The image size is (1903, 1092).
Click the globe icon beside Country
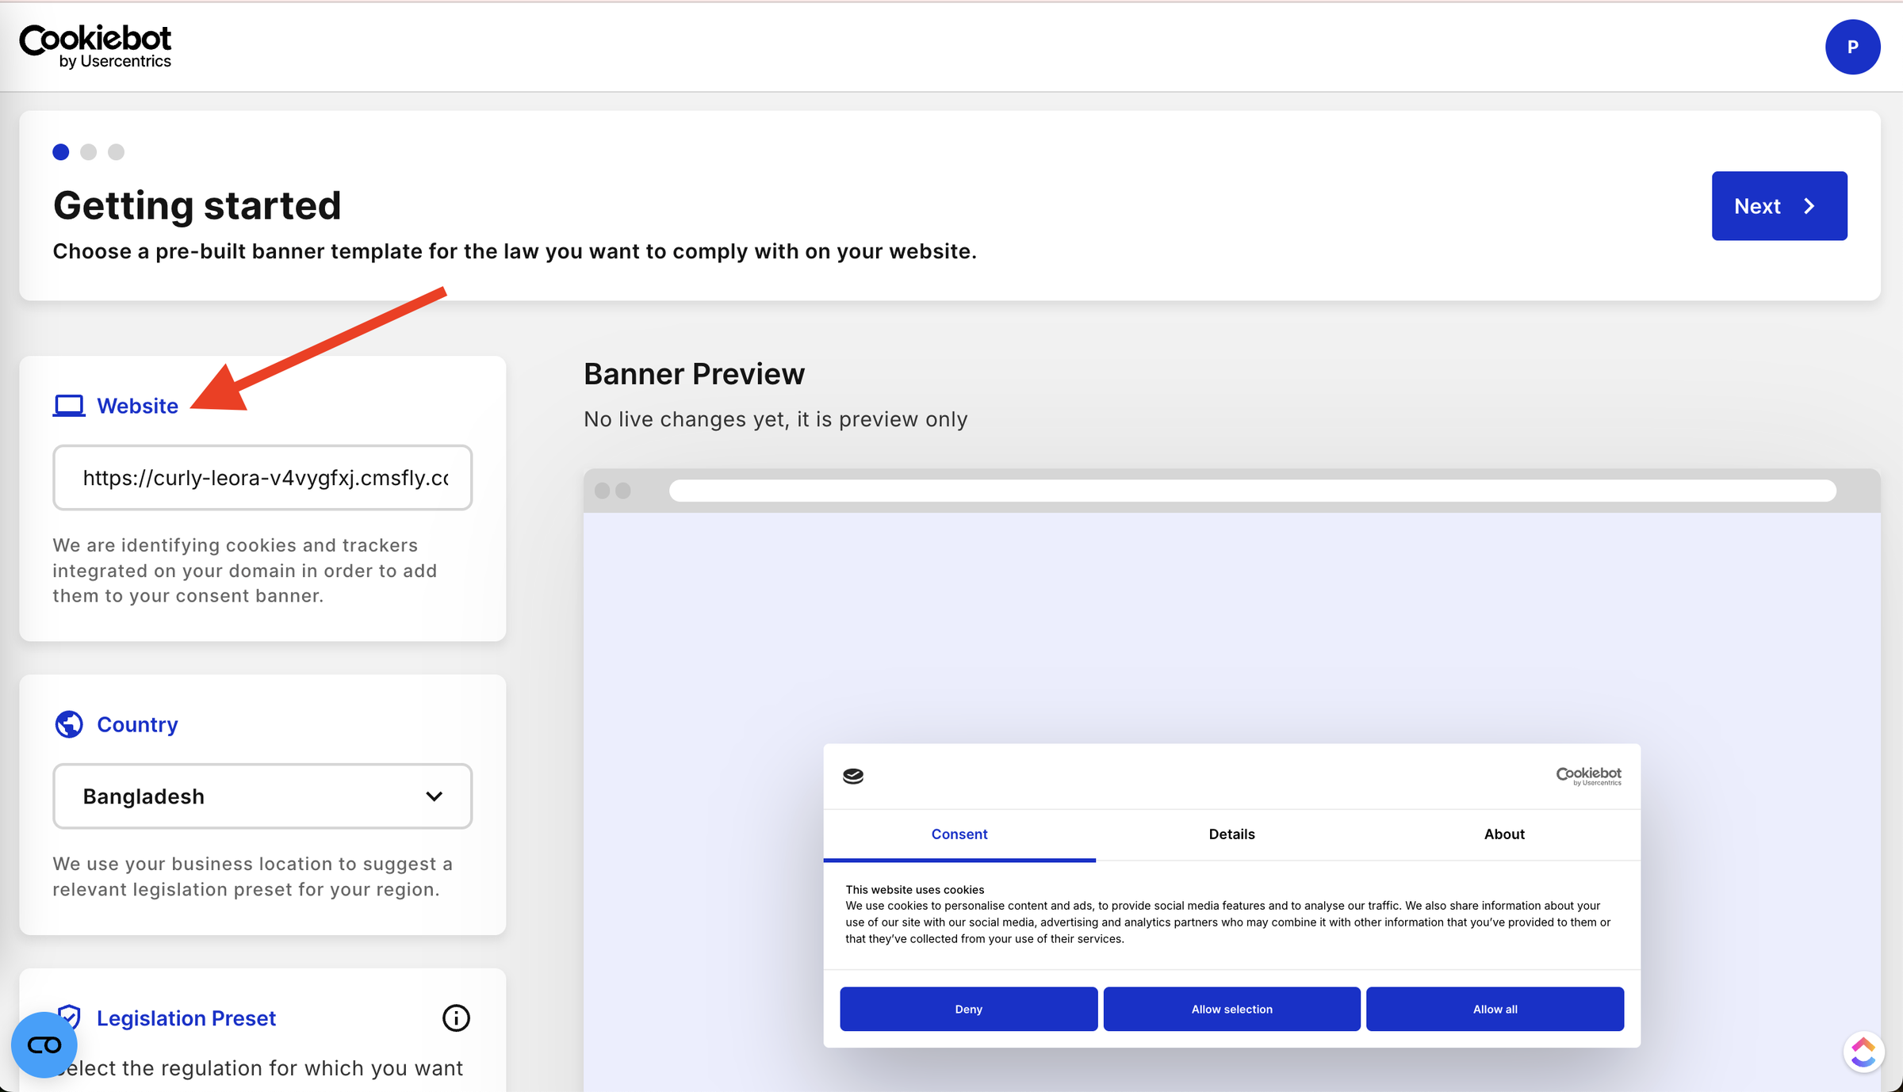[69, 724]
